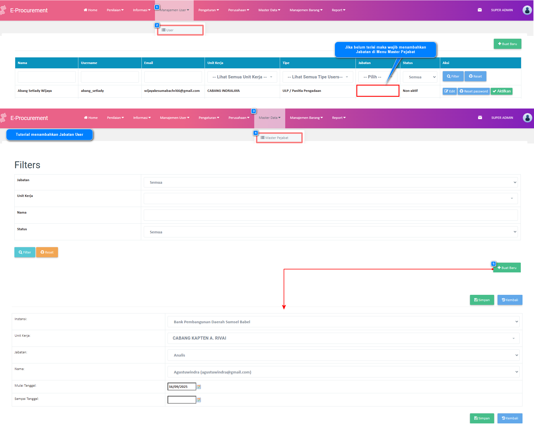Open the Lihat Semua Tipe Users dropdown
Viewport: 534px width, 426px height.
318,77
